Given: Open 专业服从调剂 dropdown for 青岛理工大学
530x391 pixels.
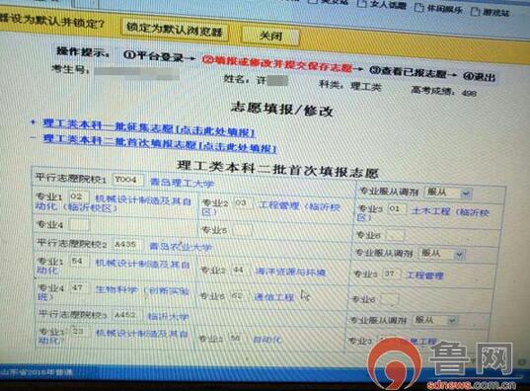Looking at the screenshot, I should click(x=447, y=193).
